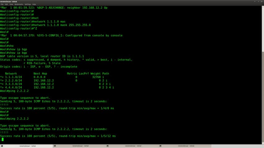Switch to the second renemolenaar : telnet tab
Image resolution: width=264 pixels, height=148 pixels.
click(x=79, y=146)
